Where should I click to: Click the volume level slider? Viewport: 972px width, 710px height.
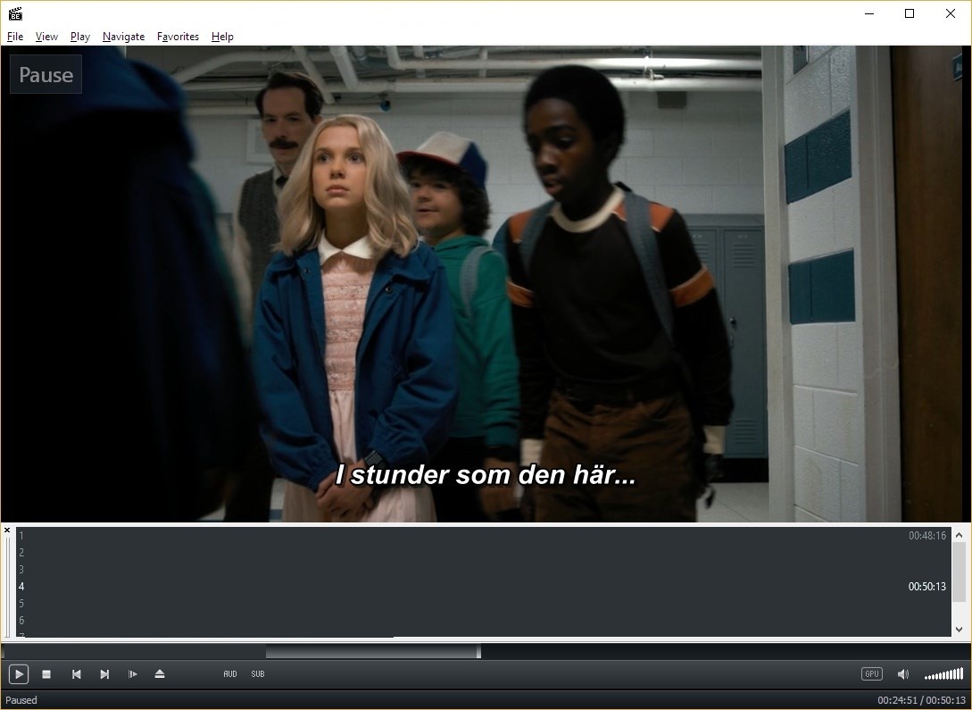(x=943, y=674)
